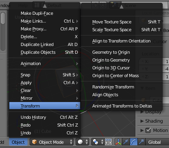Click the highlighted Transform submenu item
169x148 pixels.
click(x=45, y=106)
